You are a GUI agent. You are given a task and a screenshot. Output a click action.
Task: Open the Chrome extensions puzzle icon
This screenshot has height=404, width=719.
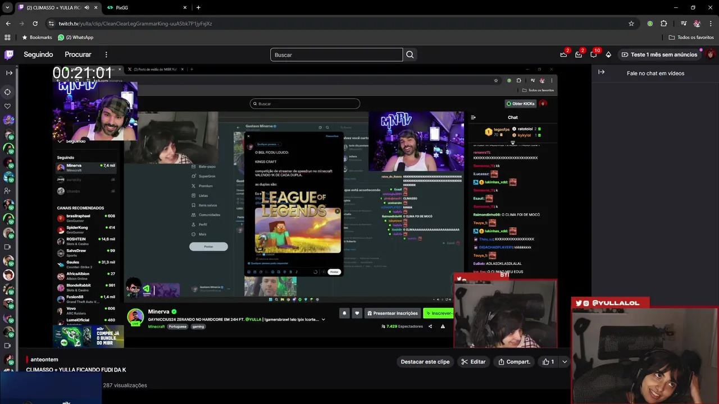[x=663, y=24]
